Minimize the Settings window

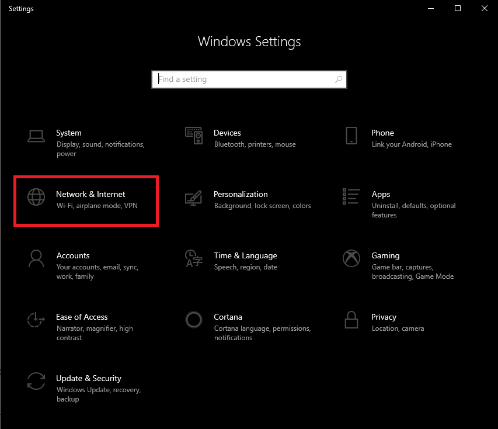click(431, 8)
